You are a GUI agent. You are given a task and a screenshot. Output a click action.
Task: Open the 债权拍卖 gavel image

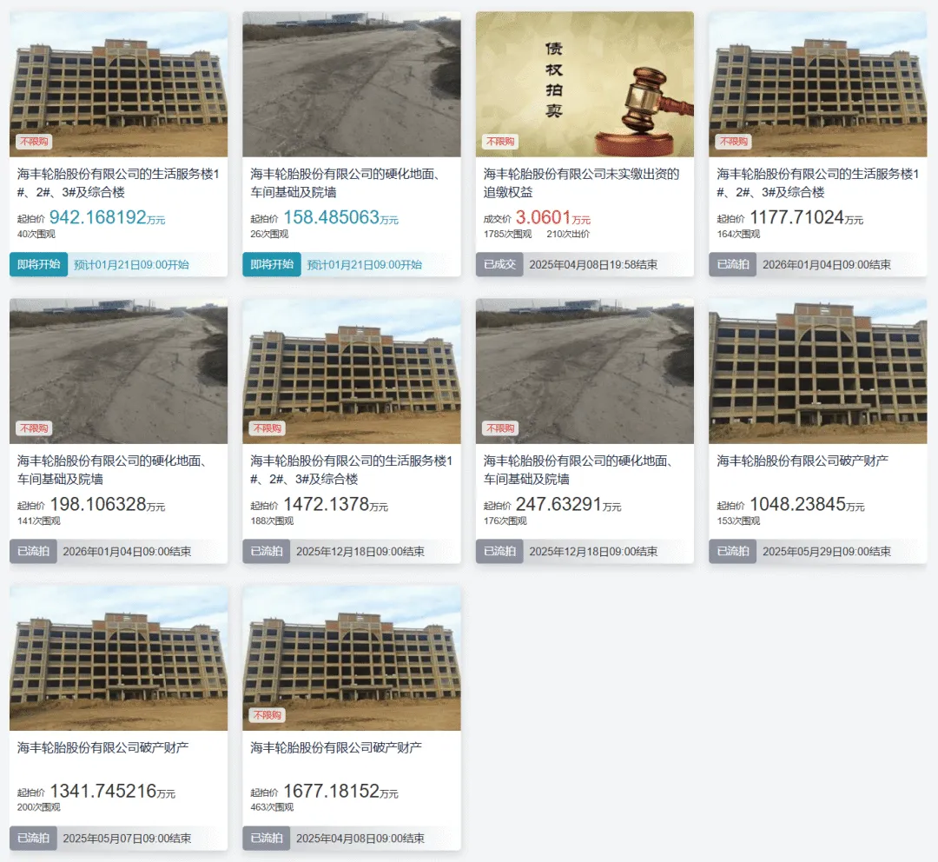(x=585, y=84)
